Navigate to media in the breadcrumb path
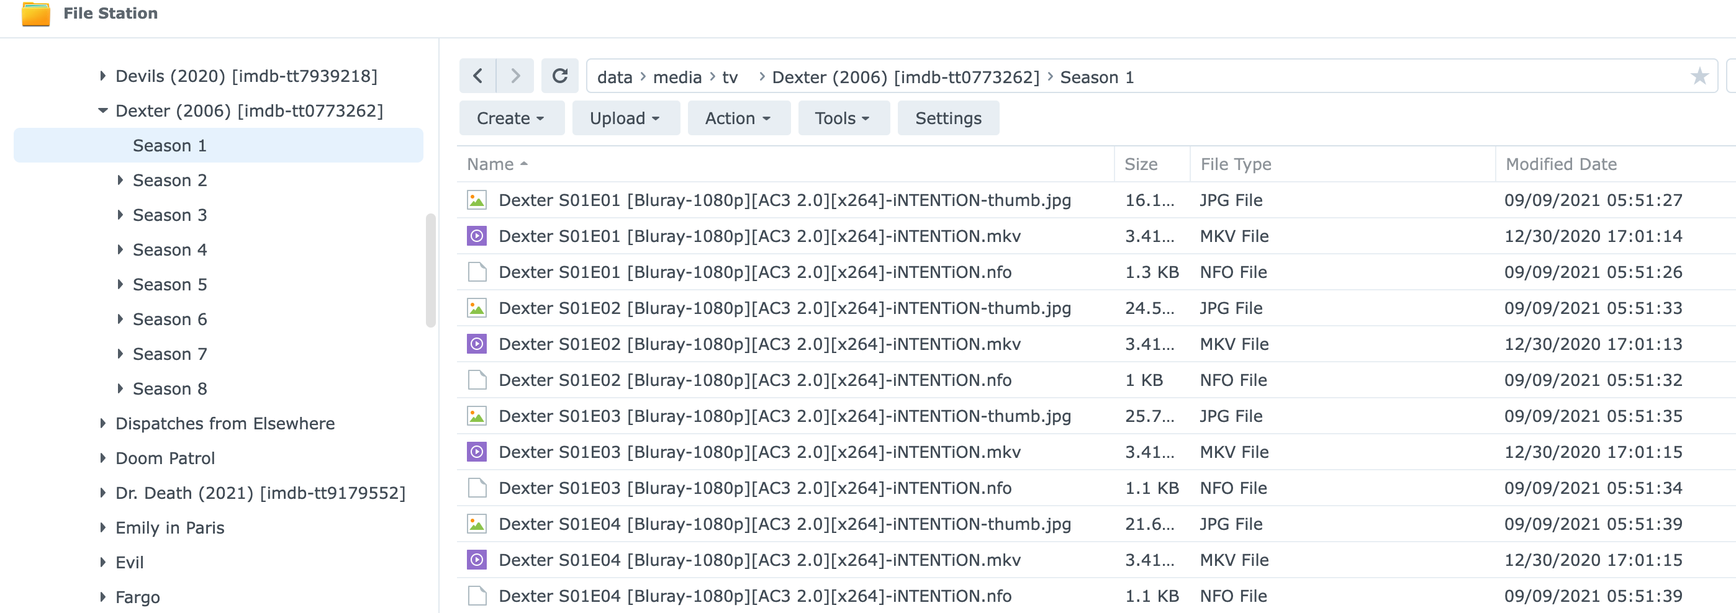Screen dimensions: 1736x613 [677, 78]
